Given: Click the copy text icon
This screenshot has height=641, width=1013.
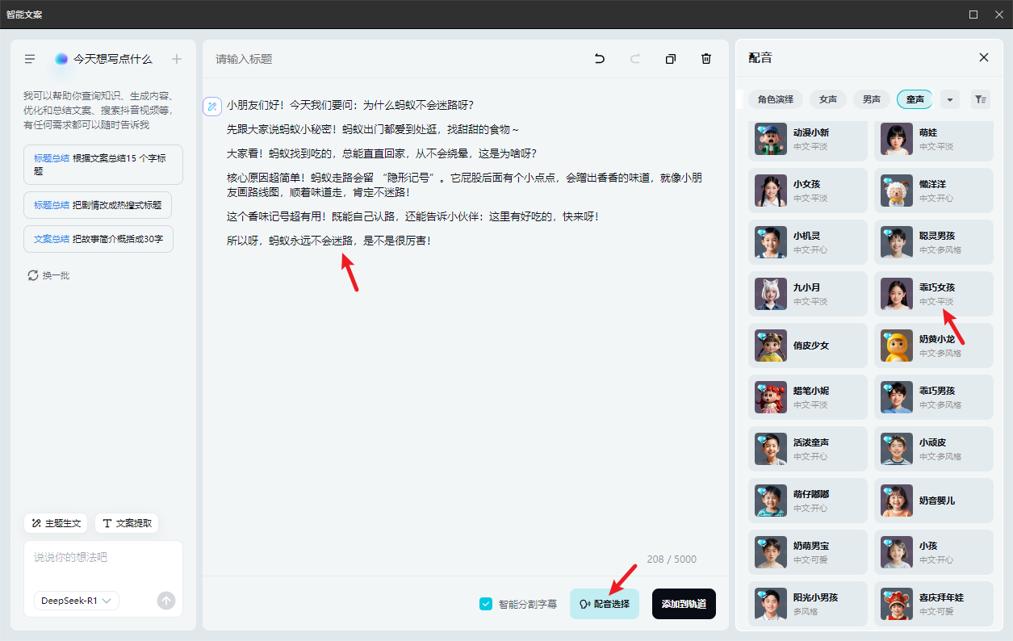Looking at the screenshot, I should click(x=671, y=59).
